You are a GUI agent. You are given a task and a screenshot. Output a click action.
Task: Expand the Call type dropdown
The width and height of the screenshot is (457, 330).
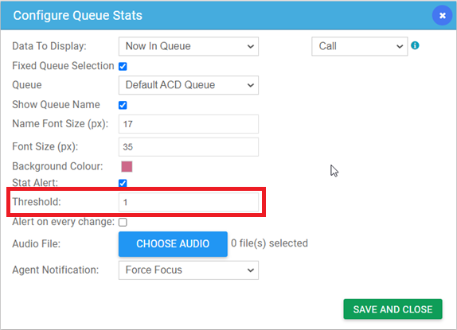pos(359,46)
